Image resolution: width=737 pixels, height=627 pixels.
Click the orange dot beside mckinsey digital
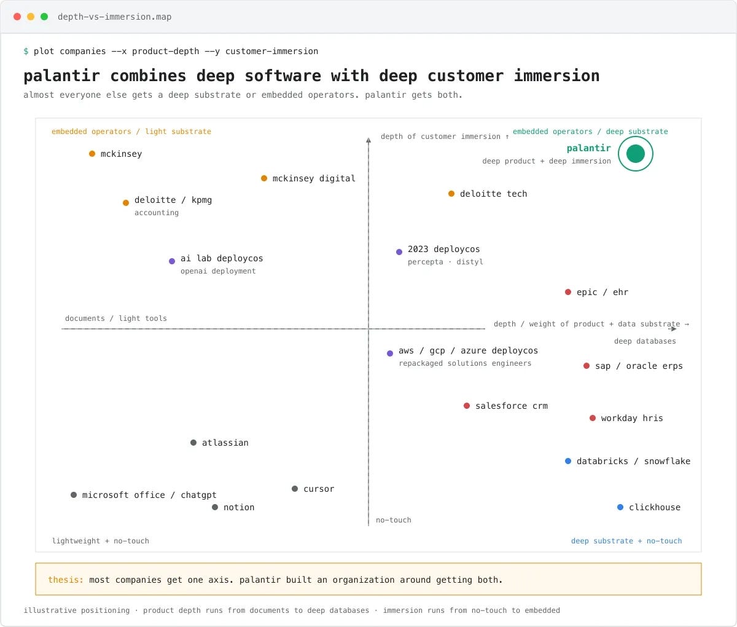264,178
